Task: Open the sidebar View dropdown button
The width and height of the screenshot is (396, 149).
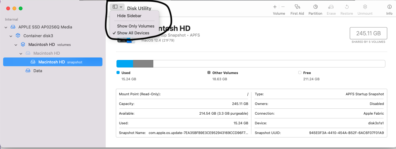Action: click(117, 7)
